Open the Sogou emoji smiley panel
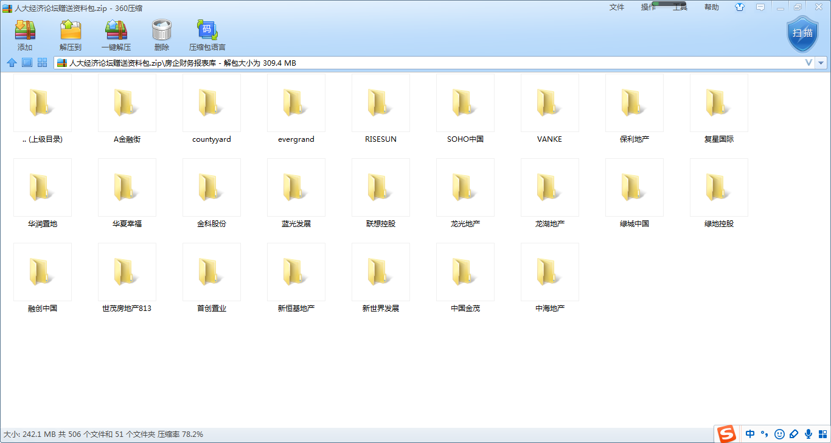 click(779, 434)
